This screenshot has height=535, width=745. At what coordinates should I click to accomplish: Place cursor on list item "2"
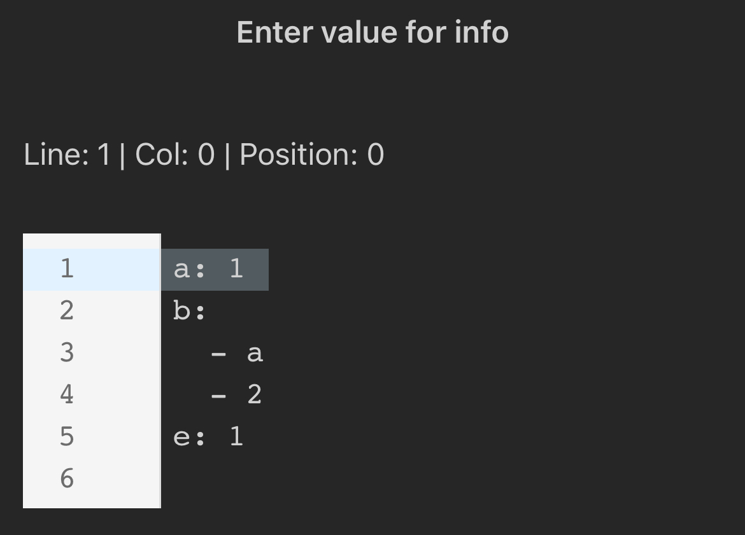255,395
